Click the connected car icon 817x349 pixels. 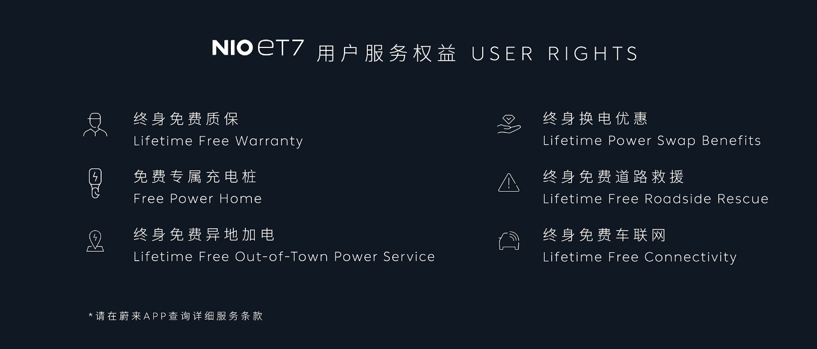[509, 241]
